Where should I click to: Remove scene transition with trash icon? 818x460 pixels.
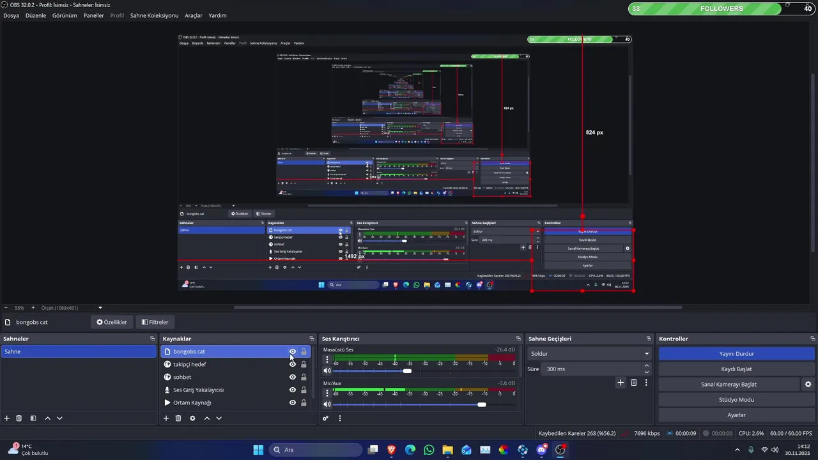634,383
